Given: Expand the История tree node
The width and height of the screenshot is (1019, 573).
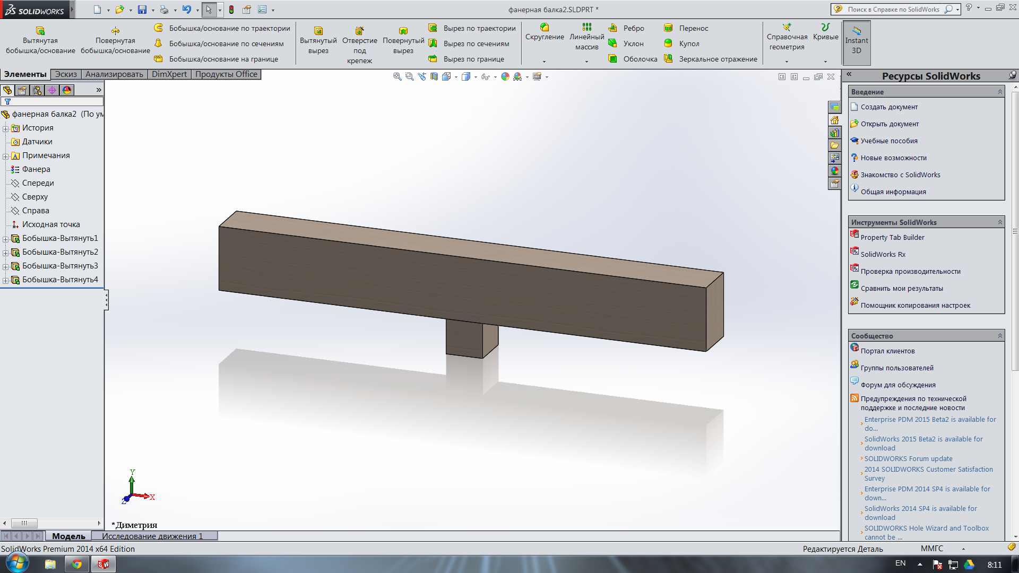Looking at the screenshot, I should [x=5, y=128].
